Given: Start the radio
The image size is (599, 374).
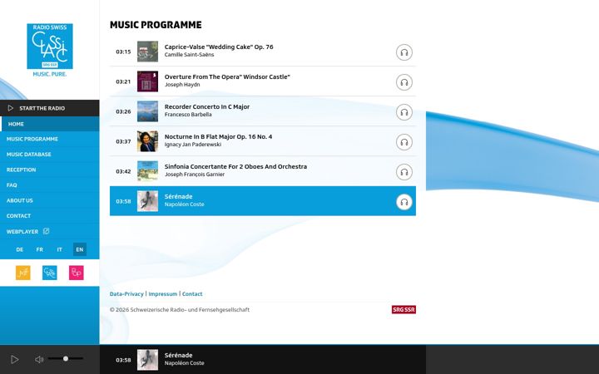Looking at the screenshot, I should tap(50, 108).
